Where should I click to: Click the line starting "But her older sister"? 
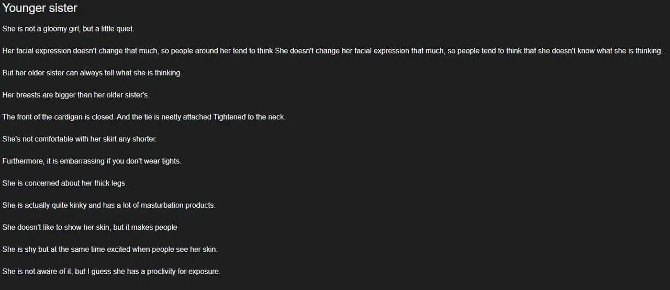[92, 73]
